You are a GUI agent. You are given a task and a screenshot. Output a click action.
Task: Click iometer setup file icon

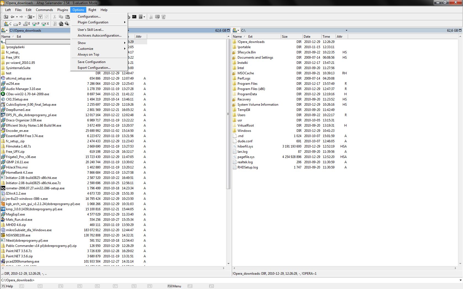[x=3, y=188]
